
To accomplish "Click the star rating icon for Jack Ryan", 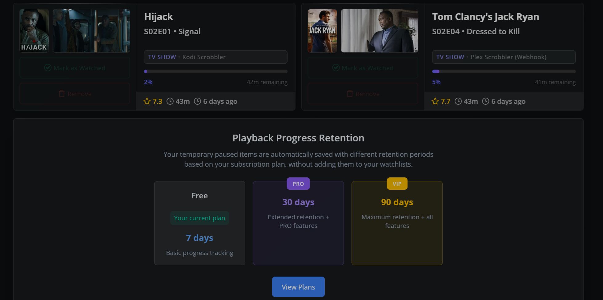I will [435, 101].
